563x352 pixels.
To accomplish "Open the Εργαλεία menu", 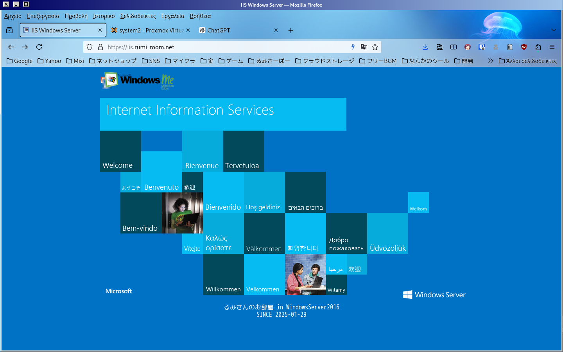I will click(x=173, y=16).
